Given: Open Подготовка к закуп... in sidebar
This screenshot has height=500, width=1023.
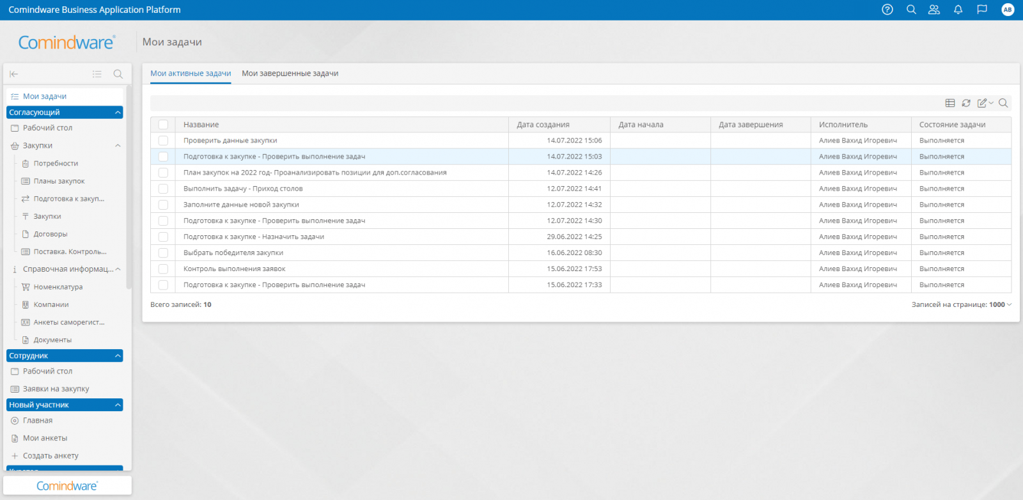Looking at the screenshot, I should click(x=68, y=199).
